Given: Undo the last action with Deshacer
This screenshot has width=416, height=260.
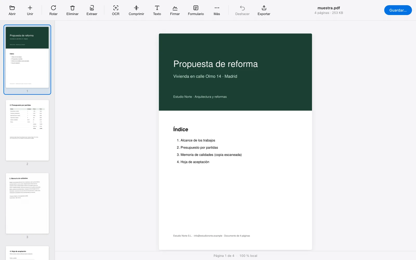Looking at the screenshot, I should pos(242,8).
